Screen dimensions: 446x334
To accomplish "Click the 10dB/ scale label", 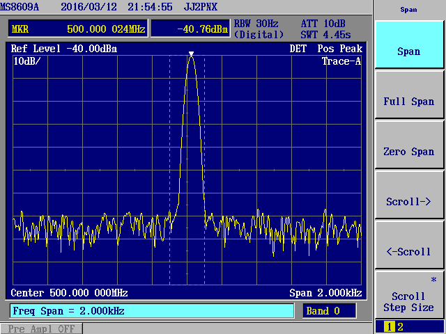I will 27,61.
